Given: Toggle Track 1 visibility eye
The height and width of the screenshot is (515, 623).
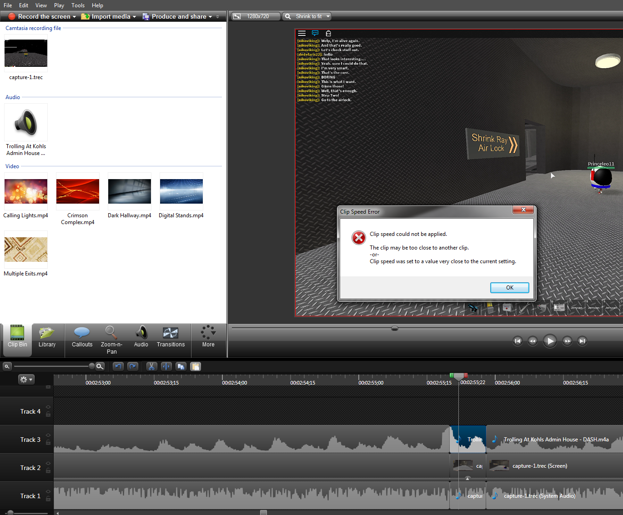Looking at the screenshot, I should click(x=48, y=492).
